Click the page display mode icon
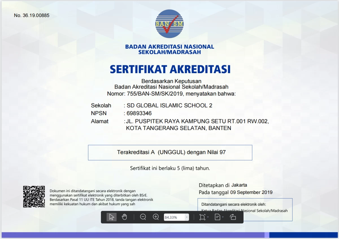Screen dimensions: 339x239 (217, 217)
